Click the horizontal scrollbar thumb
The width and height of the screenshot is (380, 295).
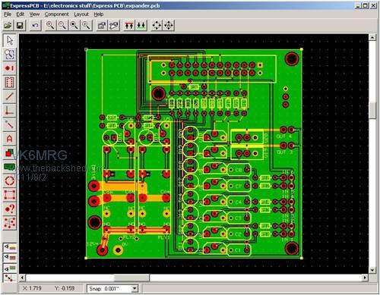[x=132, y=278]
